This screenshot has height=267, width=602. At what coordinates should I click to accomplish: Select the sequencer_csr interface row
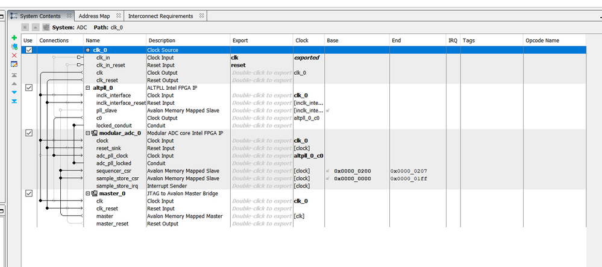coord(304,171)
